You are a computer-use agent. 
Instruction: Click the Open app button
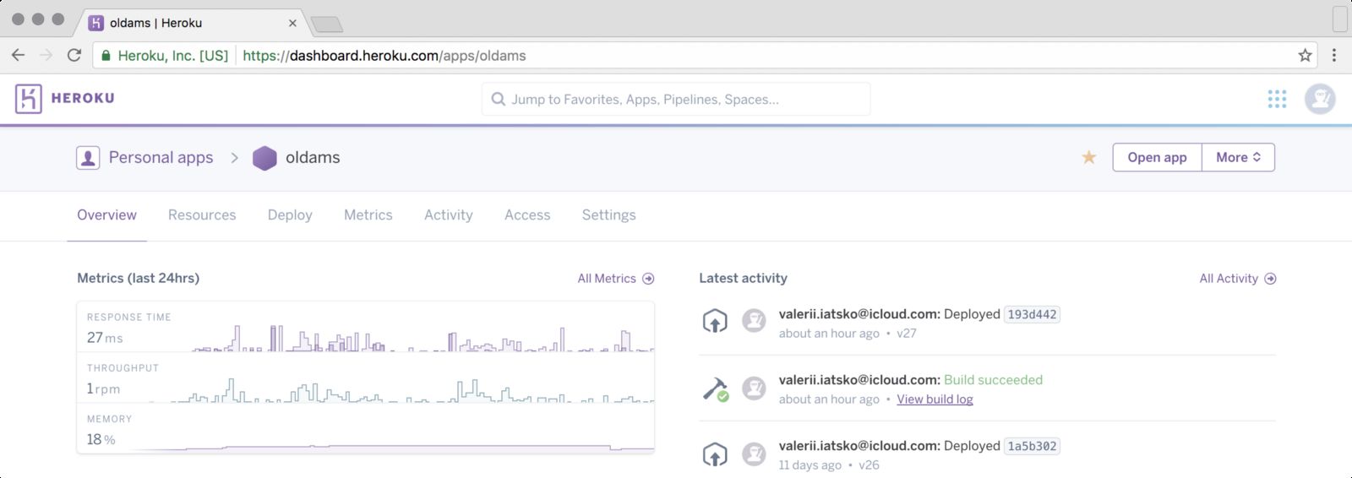[1157, 157]
